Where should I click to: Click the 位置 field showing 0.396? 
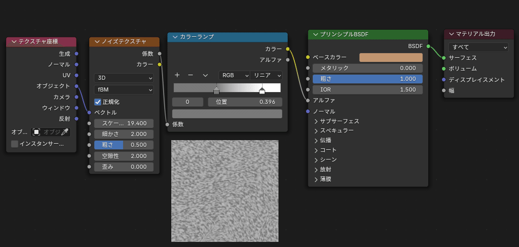tap(245, 102)
